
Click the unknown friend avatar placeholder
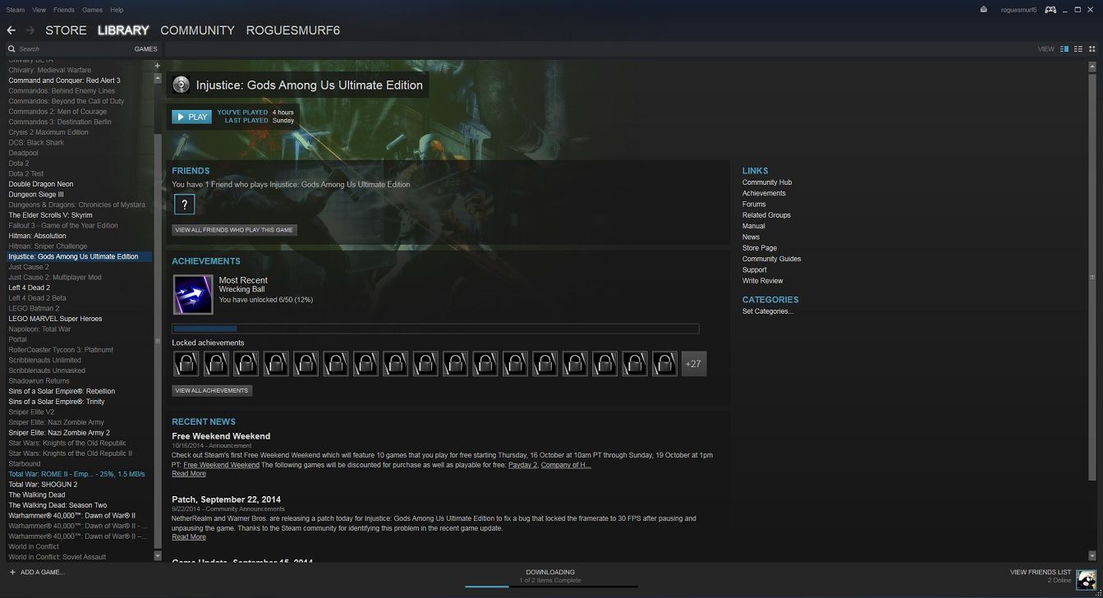tap(184, 205)
